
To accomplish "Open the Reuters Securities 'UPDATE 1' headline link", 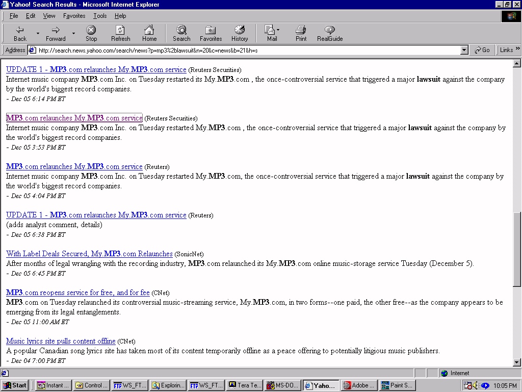I will pyautogui.click(x=96, y=69).
